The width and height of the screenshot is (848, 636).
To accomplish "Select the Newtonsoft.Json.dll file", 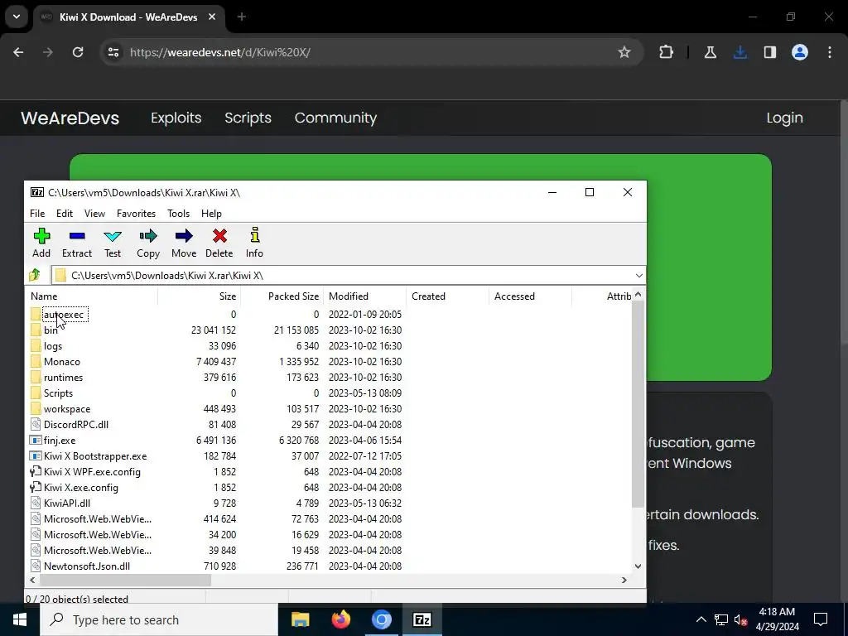I will [328, 566].
